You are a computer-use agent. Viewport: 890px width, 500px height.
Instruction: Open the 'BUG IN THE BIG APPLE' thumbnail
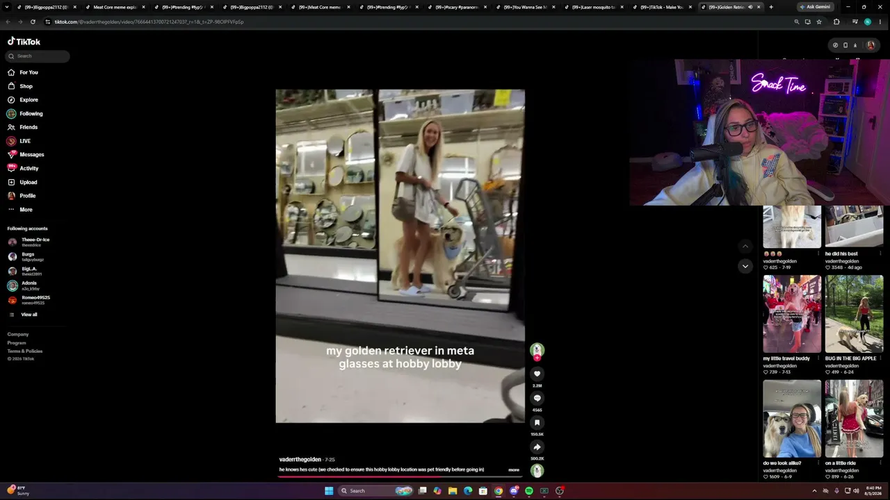(x=854, y=314)
